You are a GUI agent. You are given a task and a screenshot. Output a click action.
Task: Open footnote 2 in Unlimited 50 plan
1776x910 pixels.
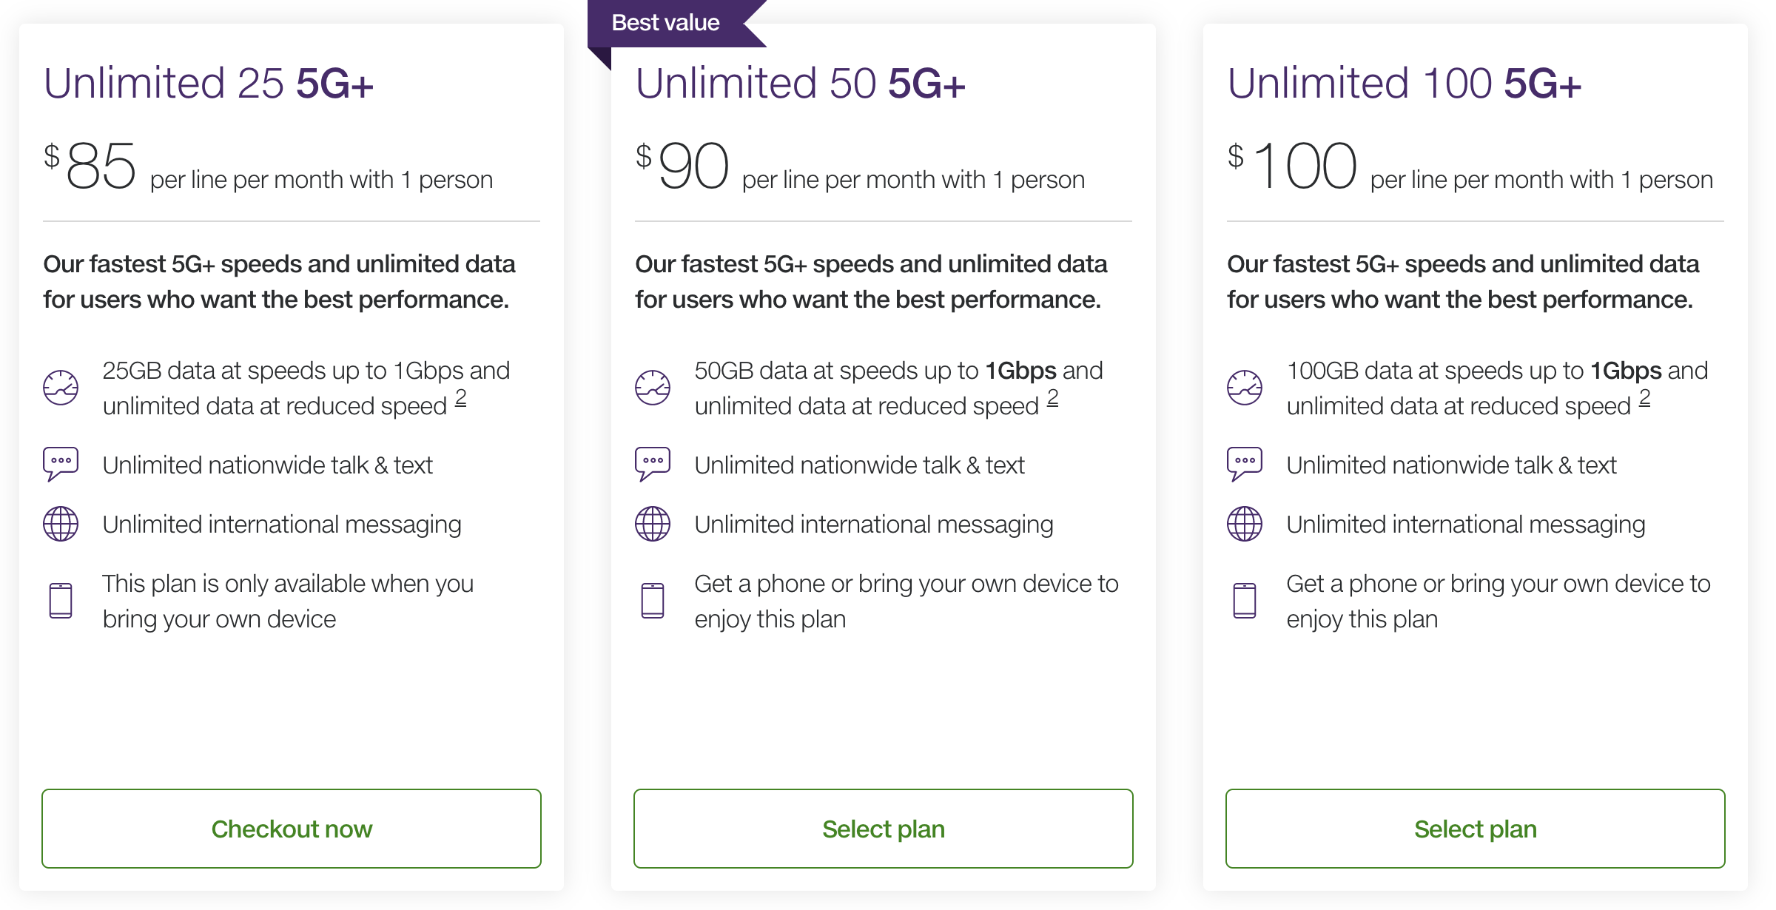pos(1053,398)
